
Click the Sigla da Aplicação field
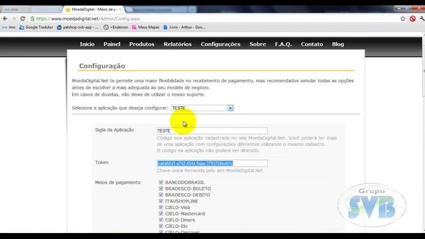[x=212, y=131]
